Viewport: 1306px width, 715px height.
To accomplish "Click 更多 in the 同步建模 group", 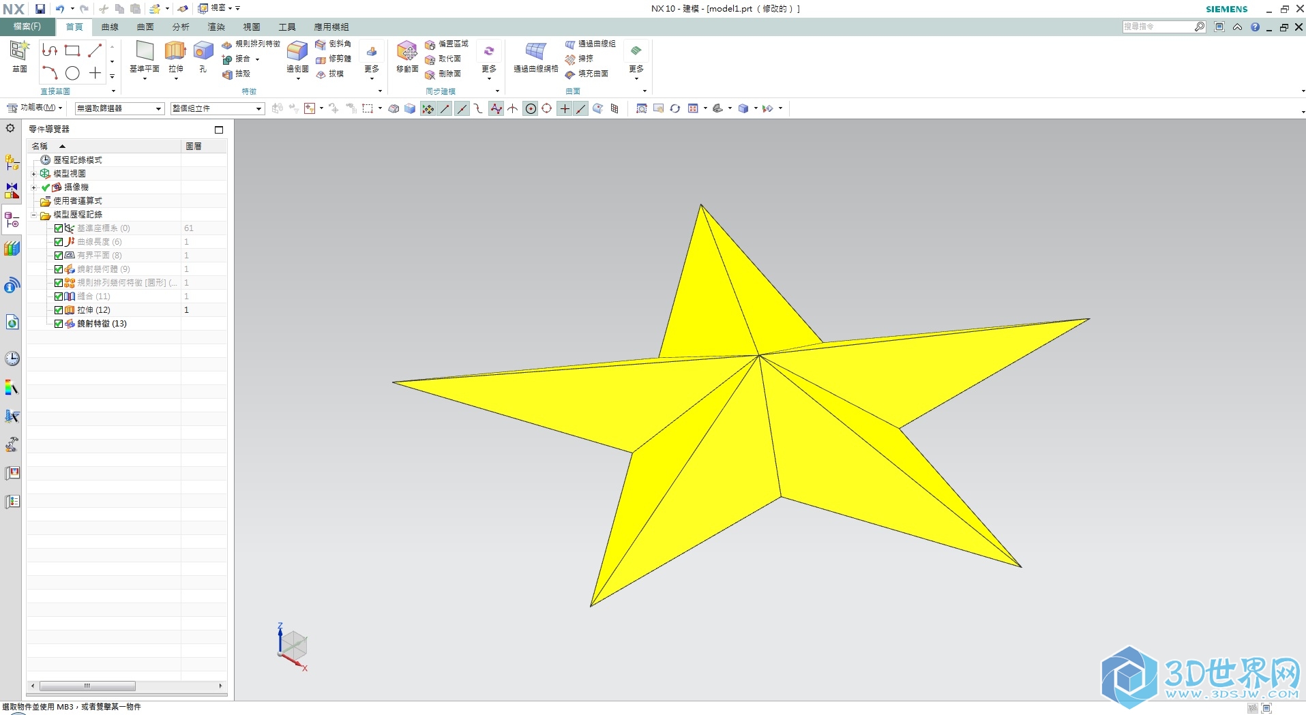I will [x=489, y=59].
